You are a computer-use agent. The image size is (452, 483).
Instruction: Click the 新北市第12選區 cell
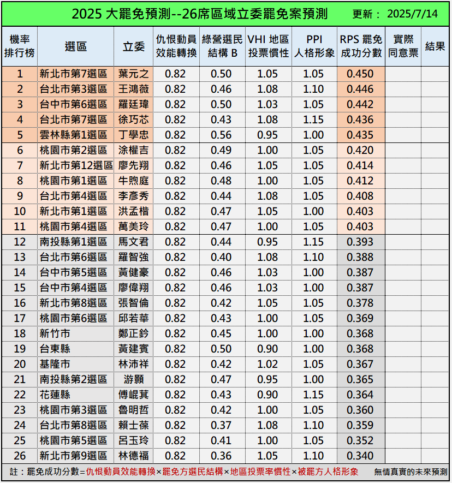76,166
